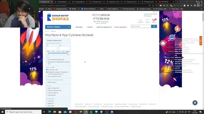
Task: Open the Карты bookmark
Action: [49, 9]
